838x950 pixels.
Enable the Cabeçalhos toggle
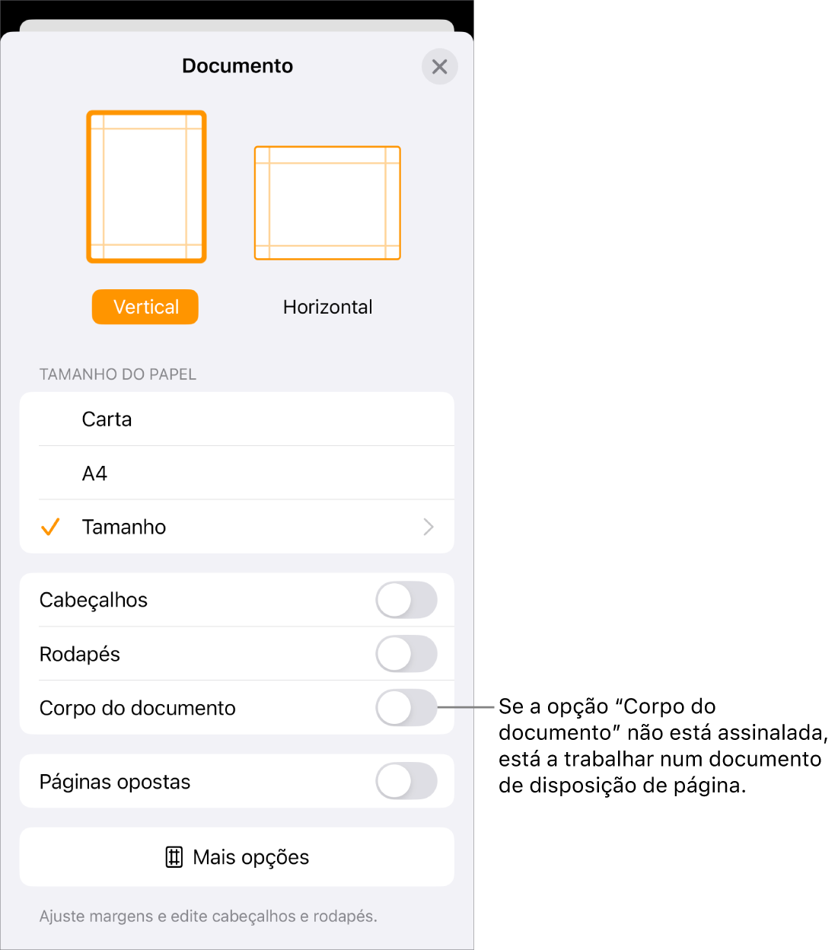[x=406, y=600]
